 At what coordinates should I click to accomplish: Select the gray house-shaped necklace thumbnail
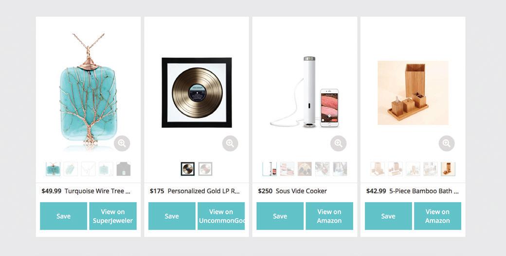pyautogui.click(x=124, y=169)
